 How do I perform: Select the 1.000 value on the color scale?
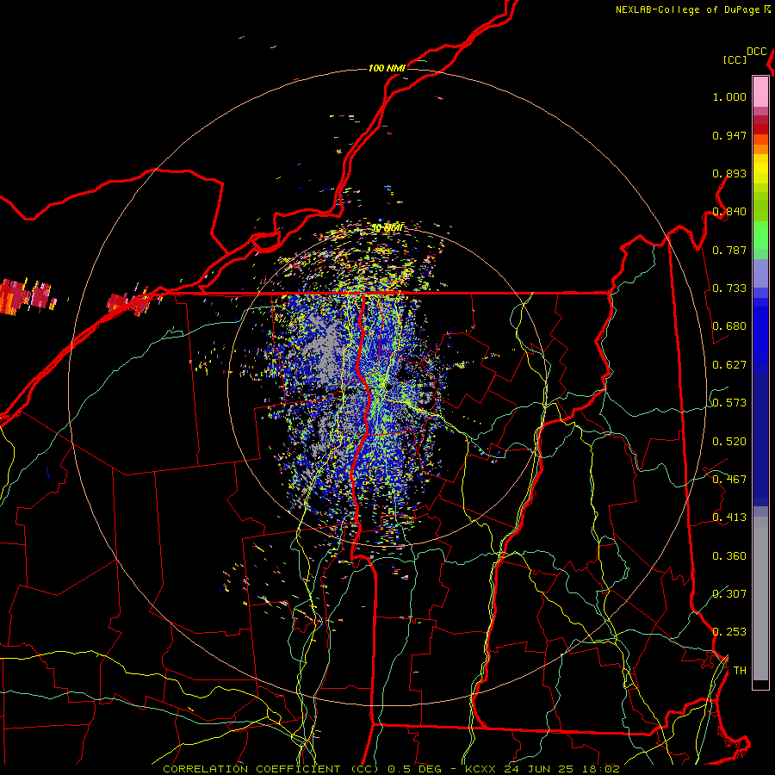729,96
